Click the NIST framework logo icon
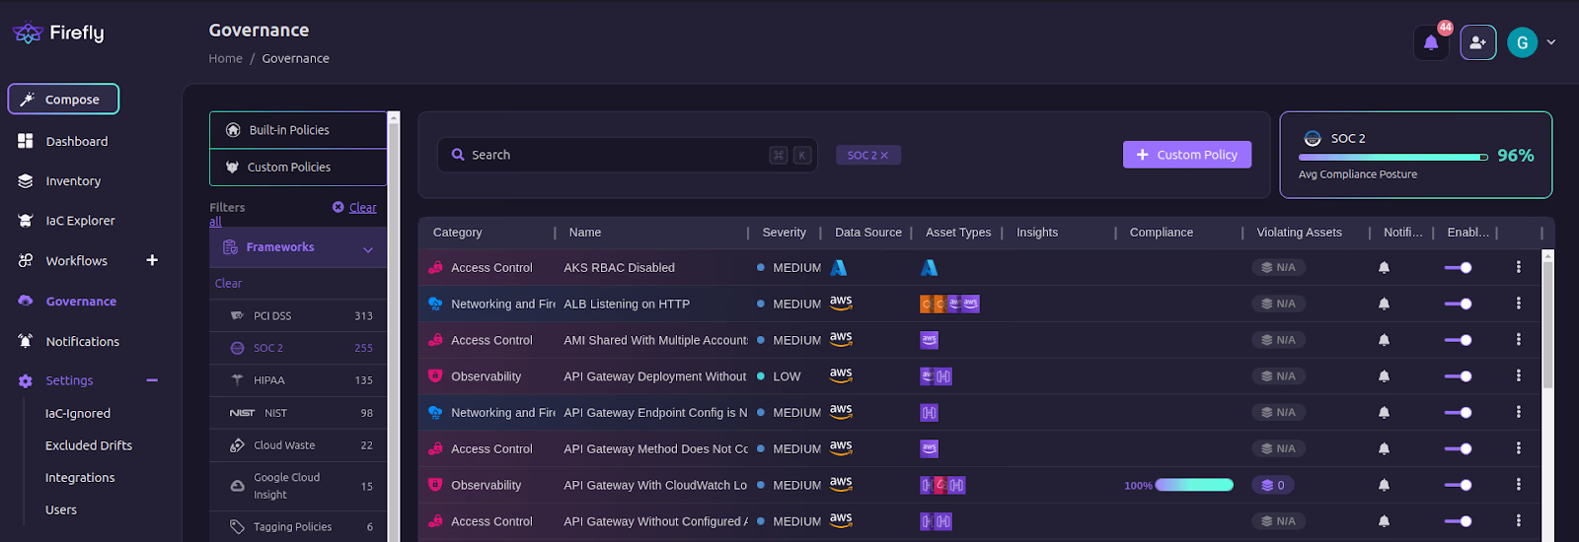The image size is (1579, 542). click(242, 413)
